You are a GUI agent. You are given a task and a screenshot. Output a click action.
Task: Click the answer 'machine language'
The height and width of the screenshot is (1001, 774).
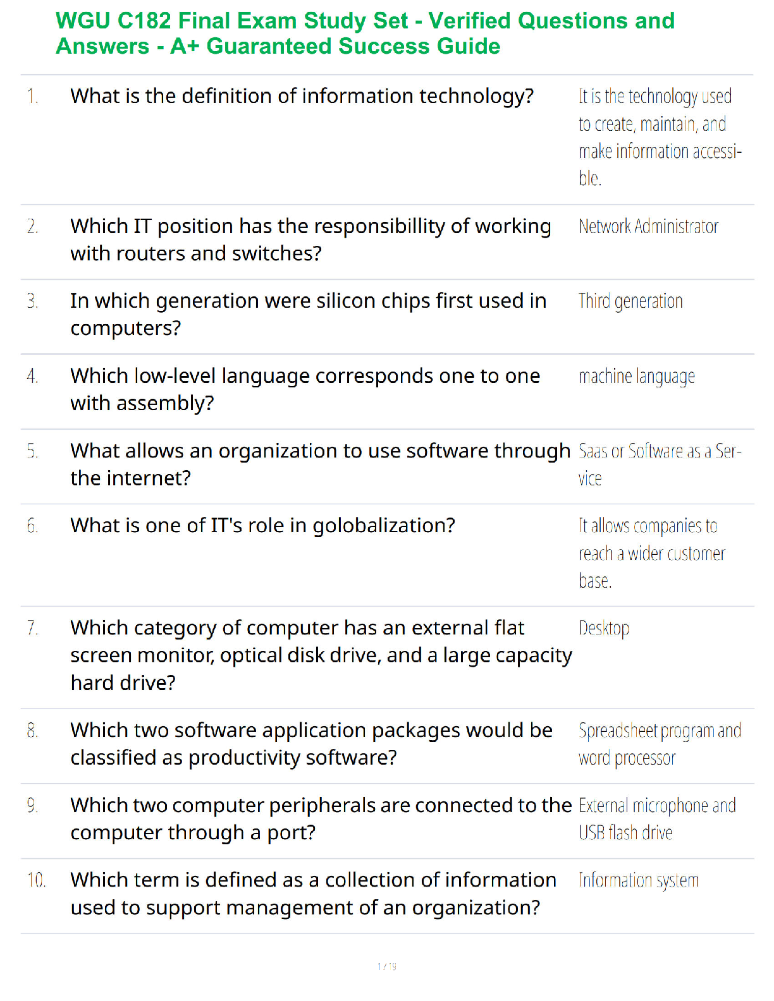click(637, 377)
